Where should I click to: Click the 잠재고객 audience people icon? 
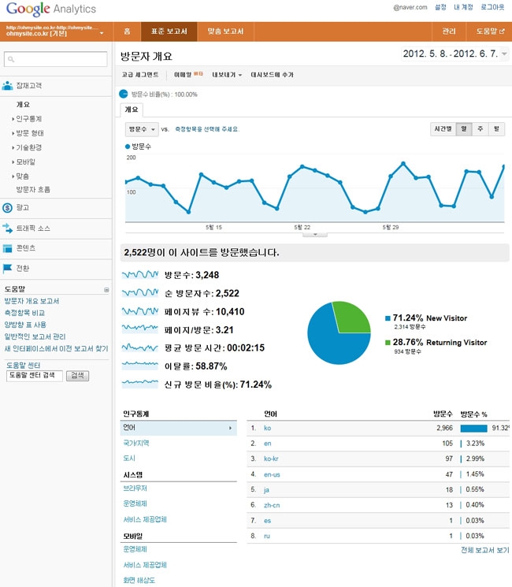(8, 86)
